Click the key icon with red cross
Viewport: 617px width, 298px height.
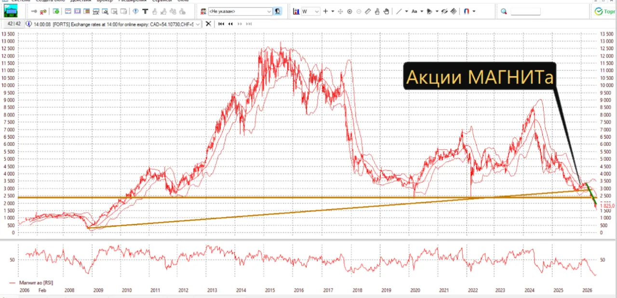click(43, 11)
